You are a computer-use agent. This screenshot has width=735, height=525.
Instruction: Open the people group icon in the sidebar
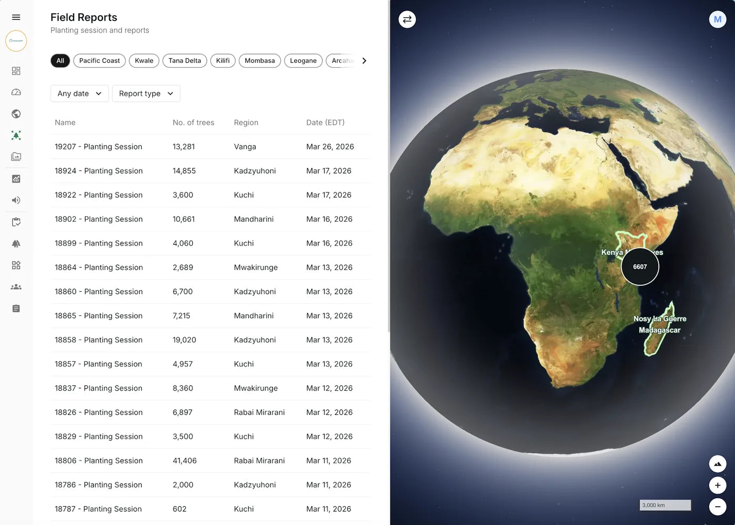point(16,287)
